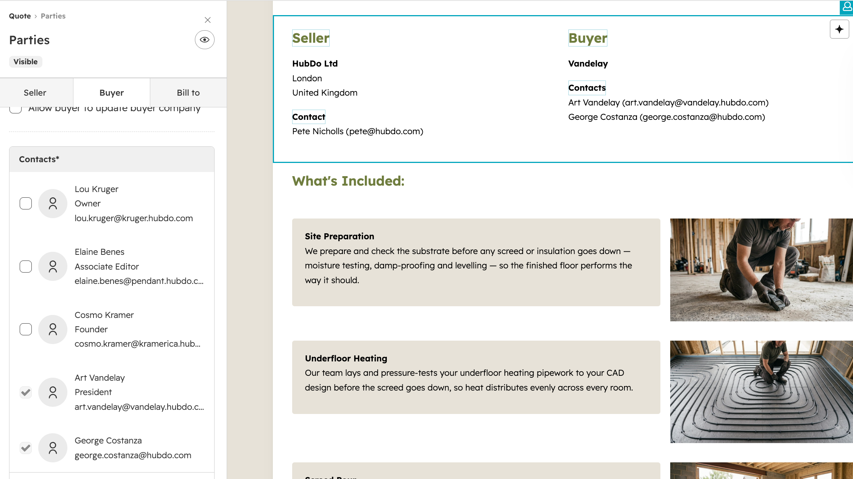This screenshot has width=853, height=479.
Task: Select Elaine Benes as a contact
Action: (x=26, y=267)
